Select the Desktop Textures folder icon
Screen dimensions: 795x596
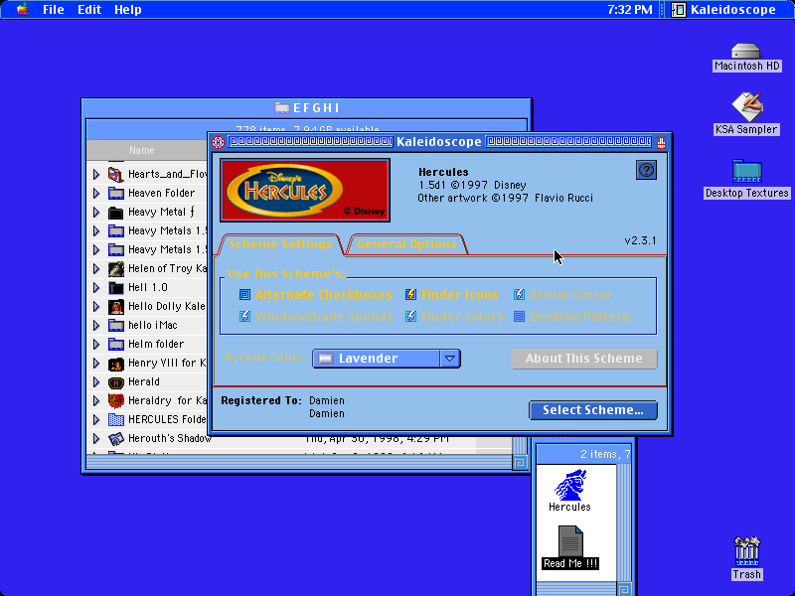[747, 171]
